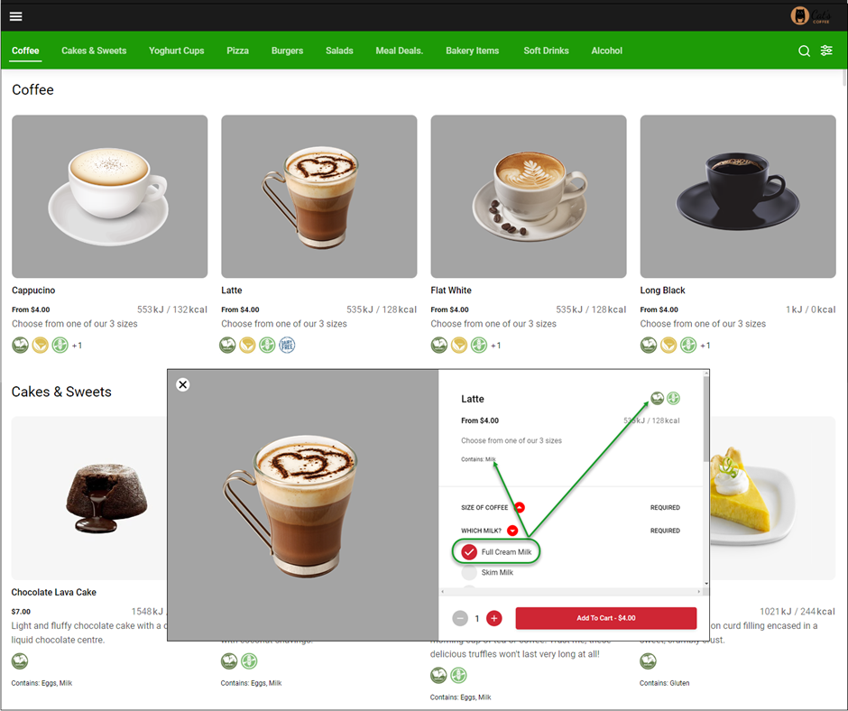Open the Cakes & Sweets tab

point(94,51)
